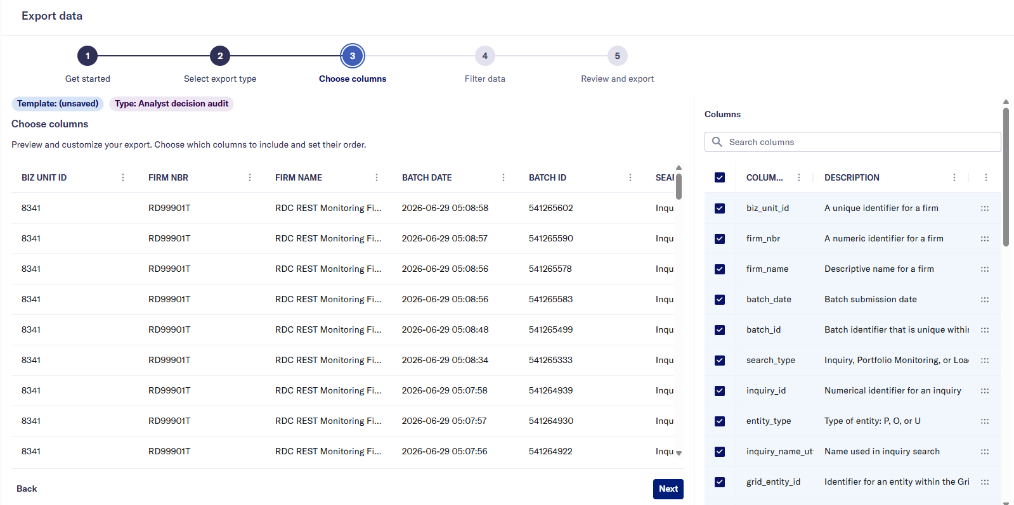Image resolution: width=1014 pixels, height=505 pixels.
Task: Select batch date cell 2026-06-29 05:08:57
Action: [445, 238]
